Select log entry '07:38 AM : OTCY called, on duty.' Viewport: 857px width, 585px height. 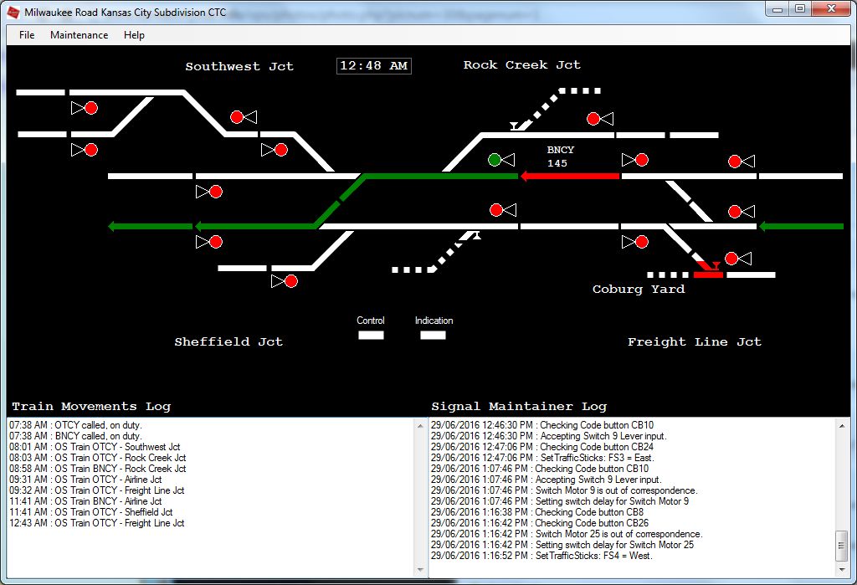75,425
